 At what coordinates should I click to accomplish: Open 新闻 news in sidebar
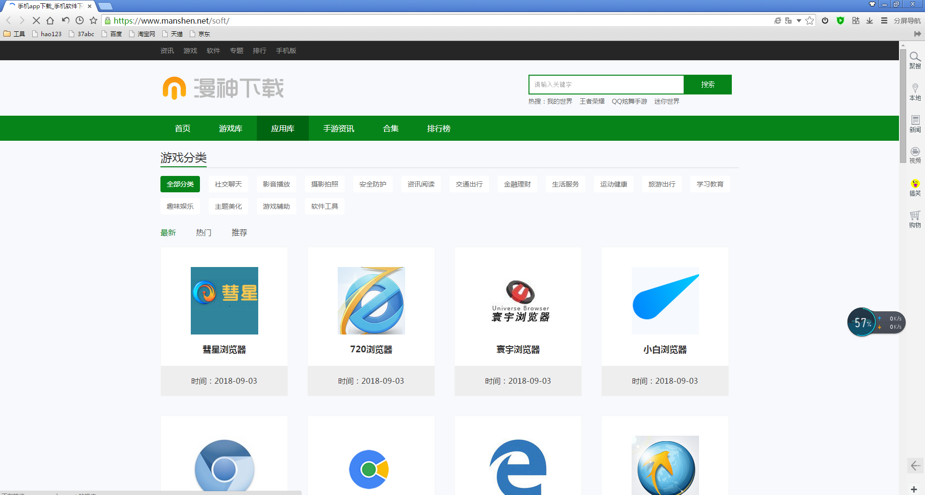tap(915, 123)
